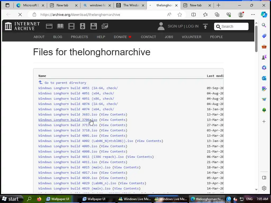The width and height of the screenshot is (271, 203).
Task: Go to Internet Archive home logo
Action: click(x=22, y=26)
